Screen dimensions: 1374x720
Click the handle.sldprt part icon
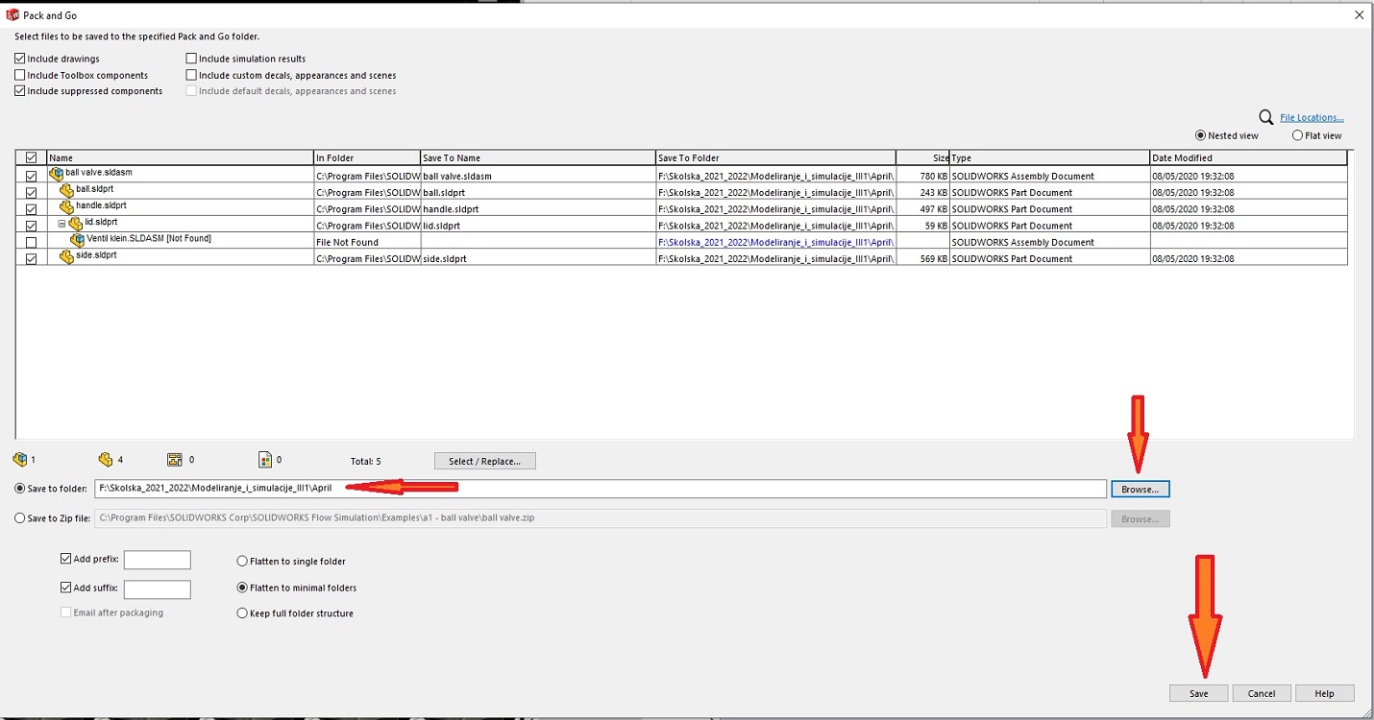tap(67, 207)
